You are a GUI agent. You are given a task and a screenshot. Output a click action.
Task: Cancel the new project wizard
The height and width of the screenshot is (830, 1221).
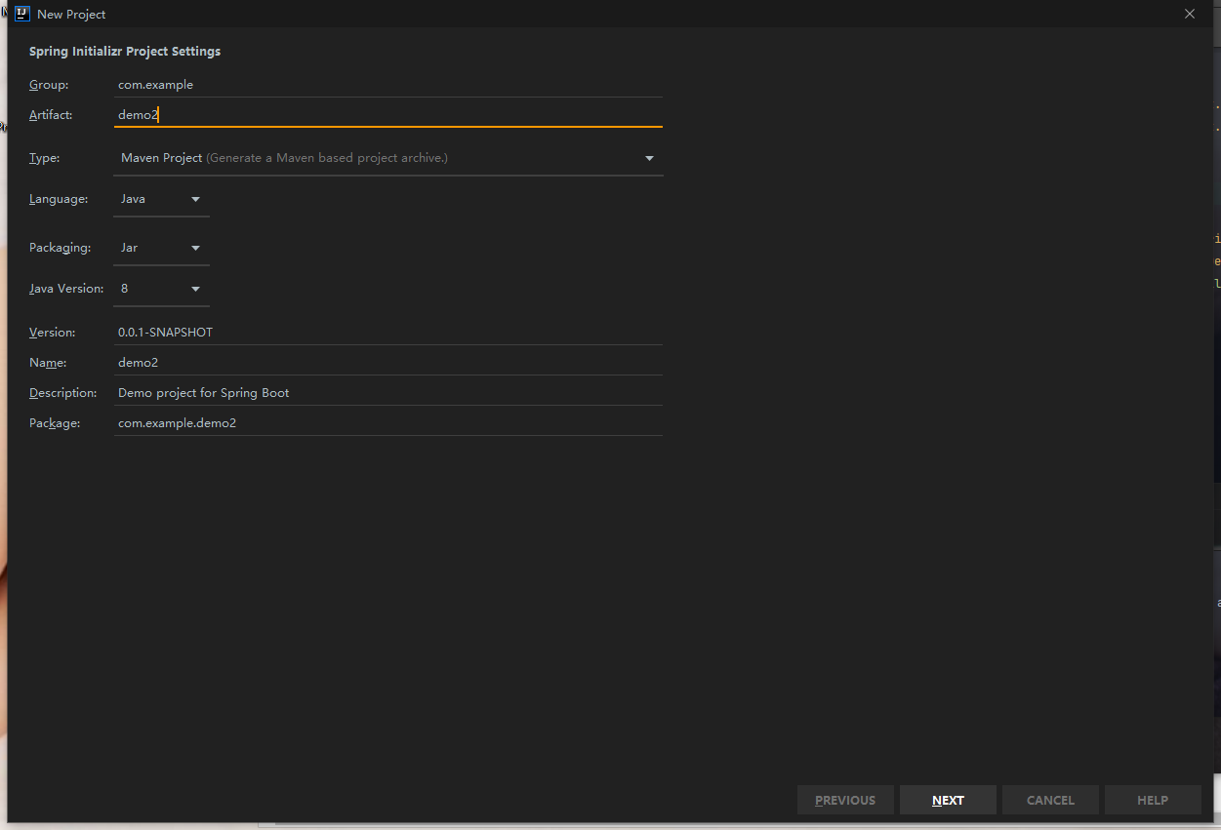click(1050, 800)
